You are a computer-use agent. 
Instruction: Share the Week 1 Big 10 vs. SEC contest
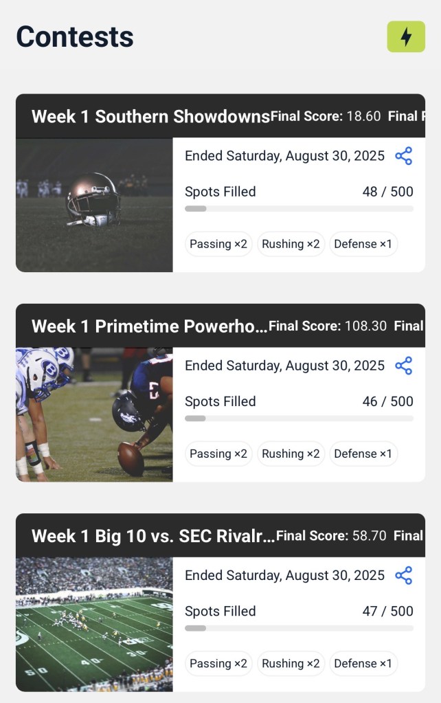(x=405, y=575)
